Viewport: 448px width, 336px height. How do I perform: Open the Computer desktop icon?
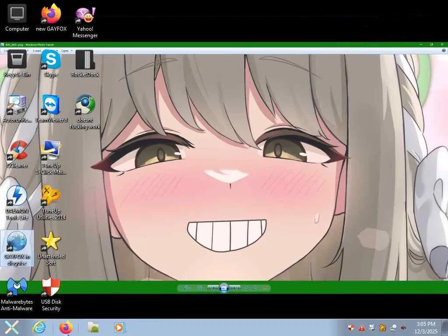coord(17,18)
